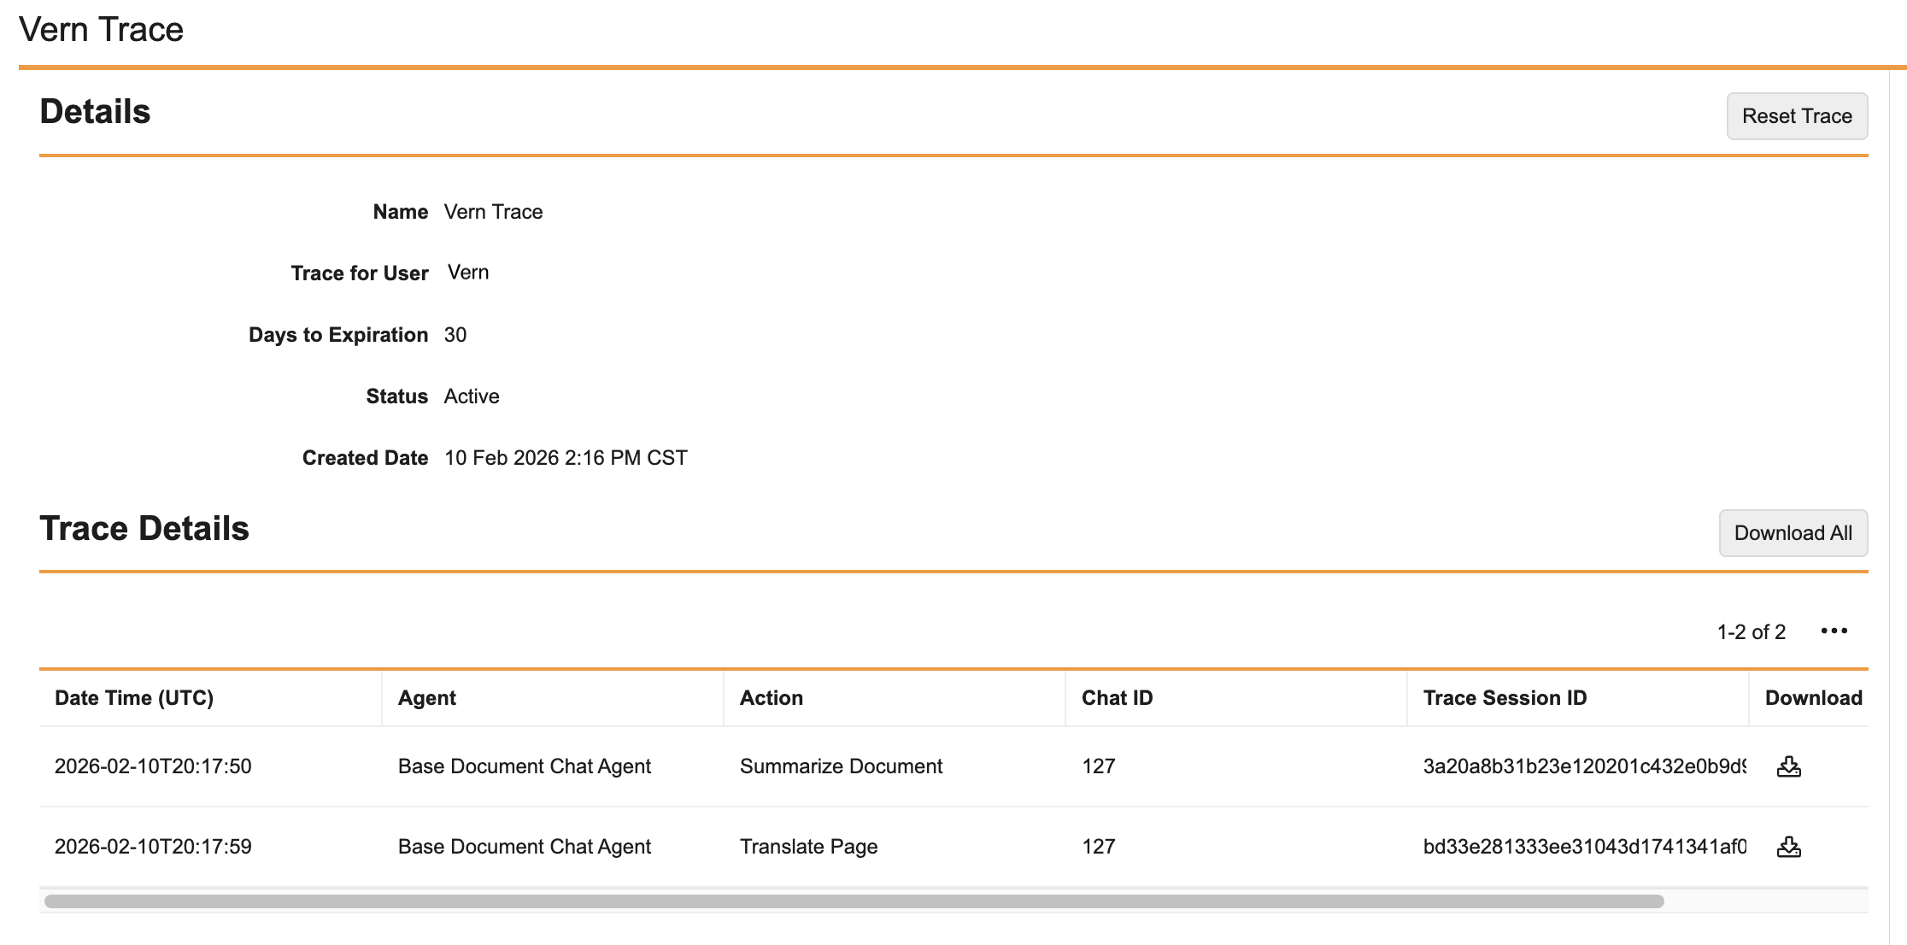Screen dimensions: 1907x945
Task: Click the Translate Page action cell
Action: [808, 847]
